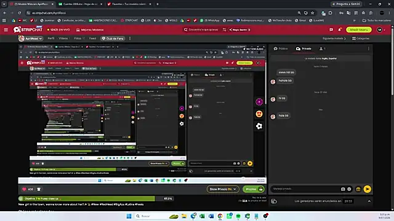Open the STRIPCHAT bookmark
This screenshot has width=394, height=221.
point(129,20)
